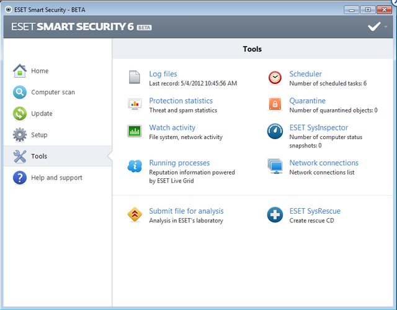
Task: Click the ESET SysRescue plus icon
Action: click(275, 215)
